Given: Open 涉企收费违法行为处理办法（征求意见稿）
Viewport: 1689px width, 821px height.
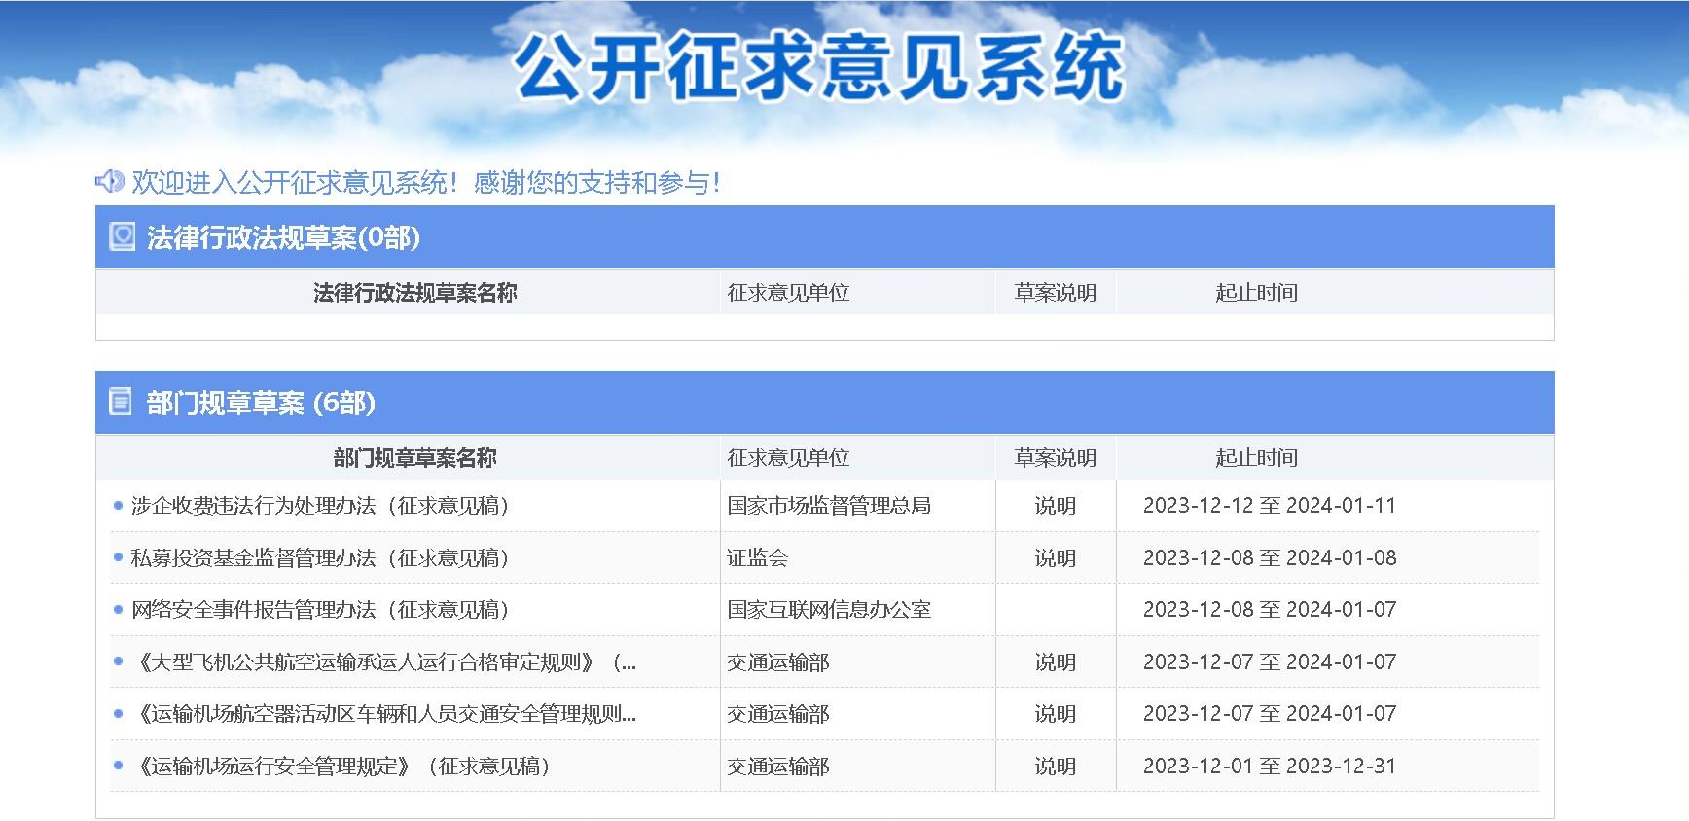Looking at the screenshot, I should (321, 506).
